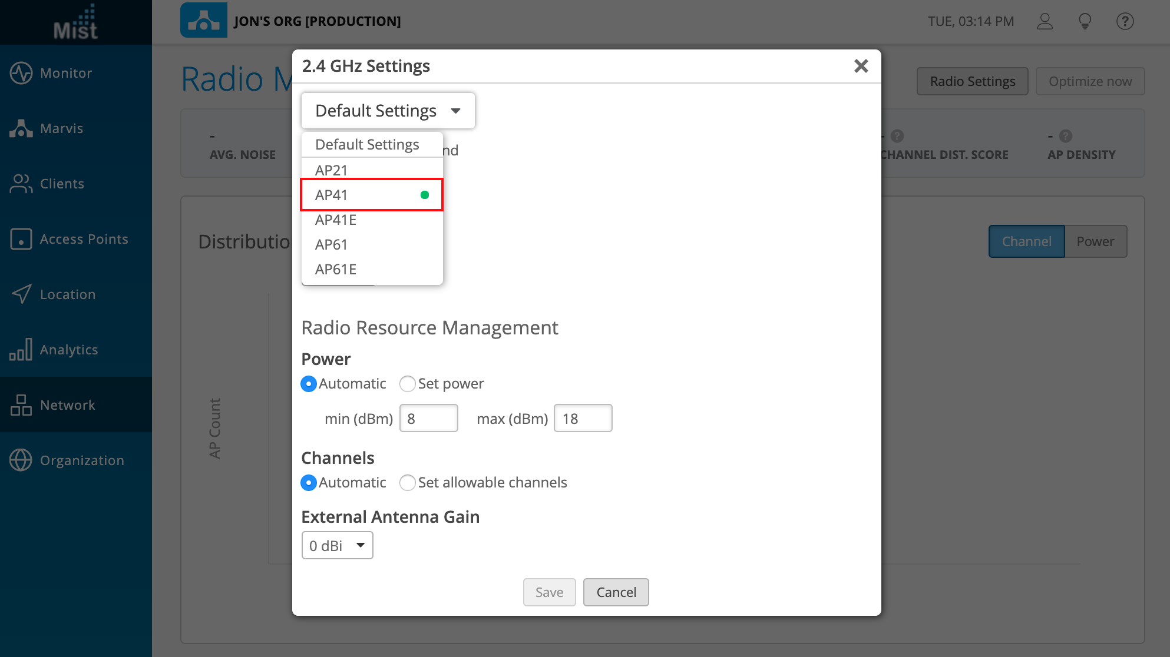Screen dimensions: 1170x657
Task: Choose AP61E from the model list
Action: (x=336, y=269)
